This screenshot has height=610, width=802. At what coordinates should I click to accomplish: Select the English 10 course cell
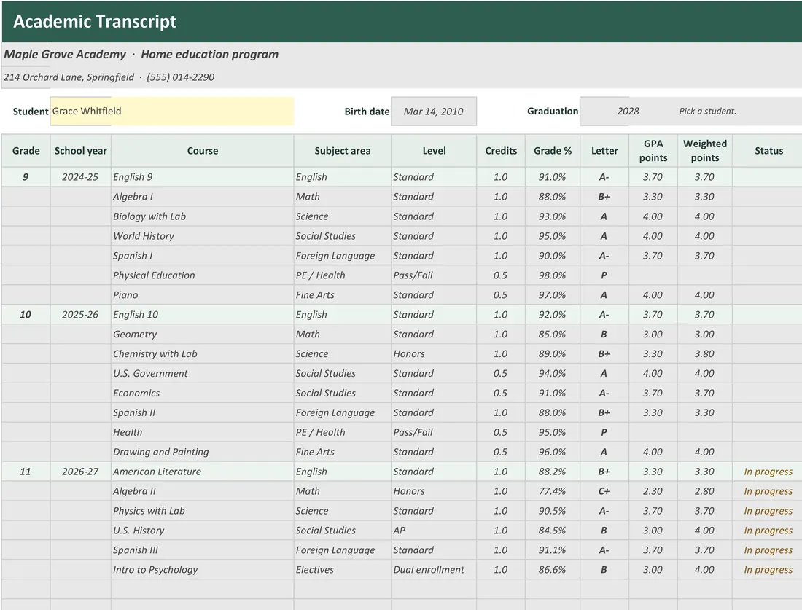point(203,314)
